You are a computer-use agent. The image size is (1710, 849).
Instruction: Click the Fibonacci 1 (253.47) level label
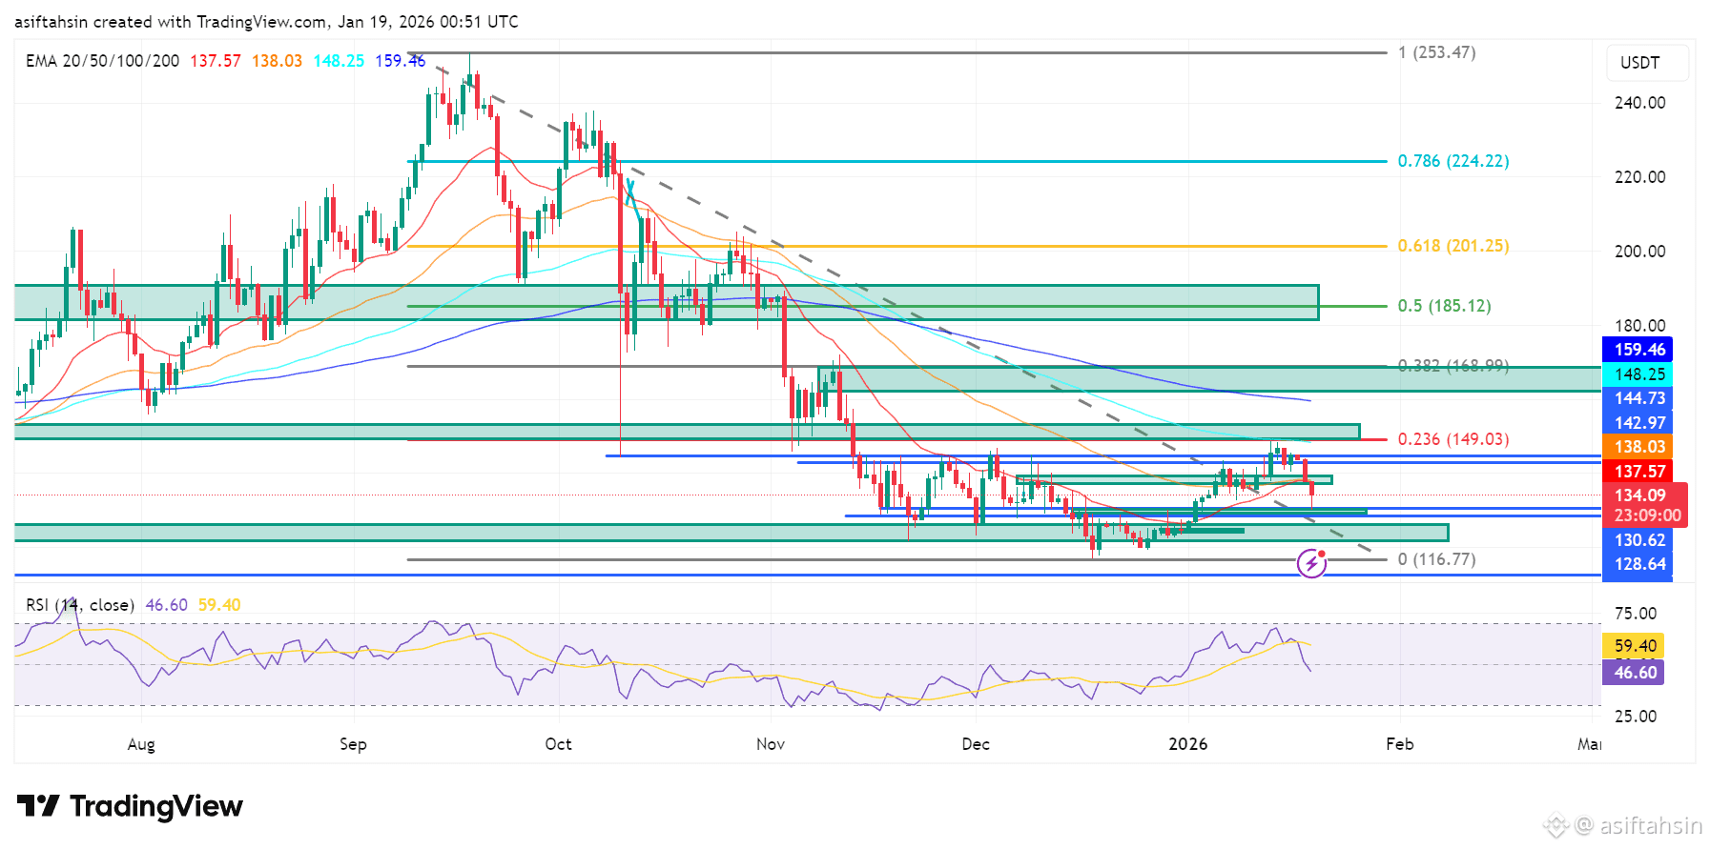point(1436,52)
